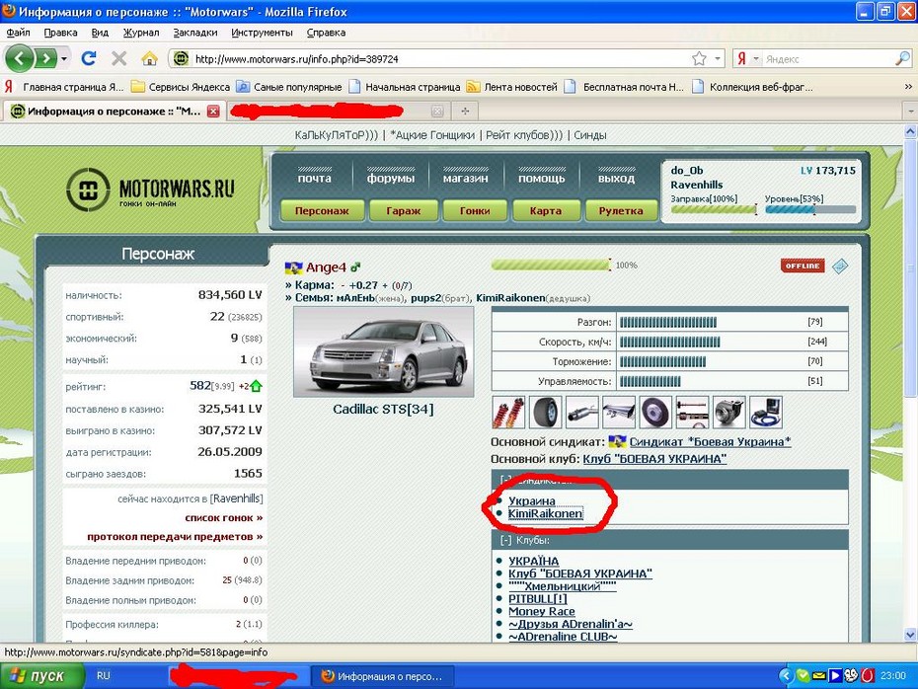The image size is (918, 689).
Task: Open the Журнал menu
Action: coord(141,33)
